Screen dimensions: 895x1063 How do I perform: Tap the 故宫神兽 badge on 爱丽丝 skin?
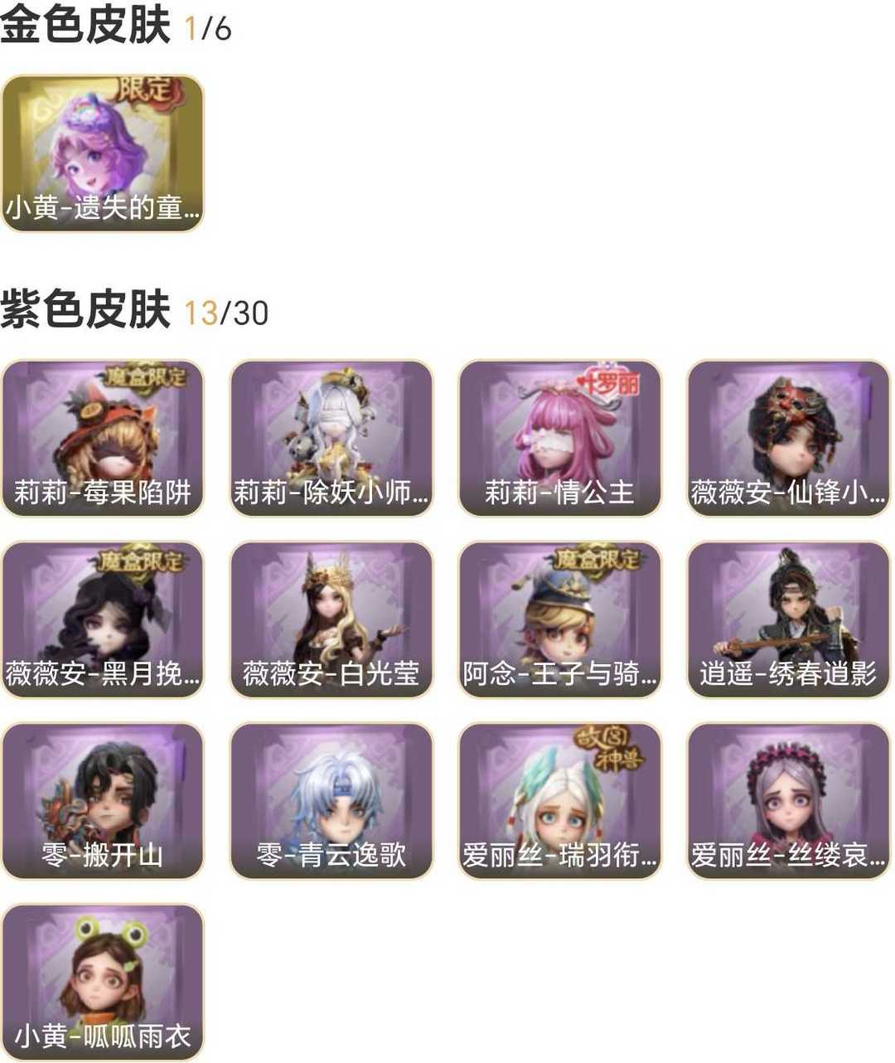point(610,749)
